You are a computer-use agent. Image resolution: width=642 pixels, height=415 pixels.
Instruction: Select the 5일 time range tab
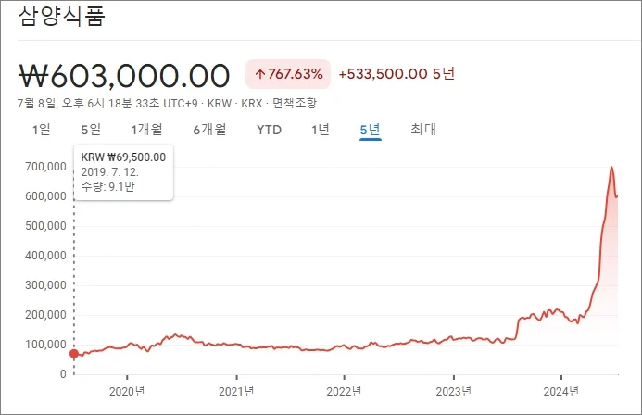point(91,130)
